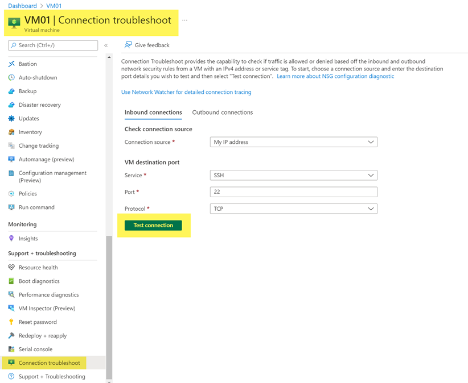Switch to Inbound connections tab
The height and width of the screenshot is (383, 468).
[153, 113]
